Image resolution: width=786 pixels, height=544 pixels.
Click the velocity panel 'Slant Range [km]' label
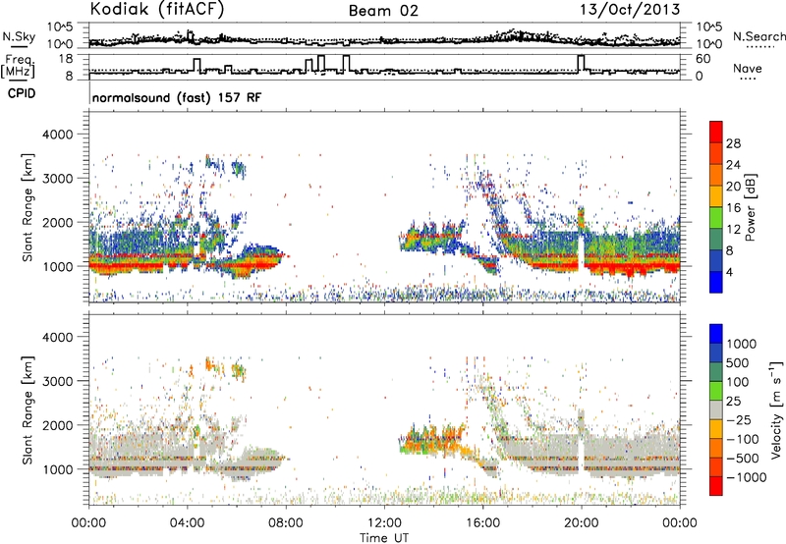click(x=28, y=410)
